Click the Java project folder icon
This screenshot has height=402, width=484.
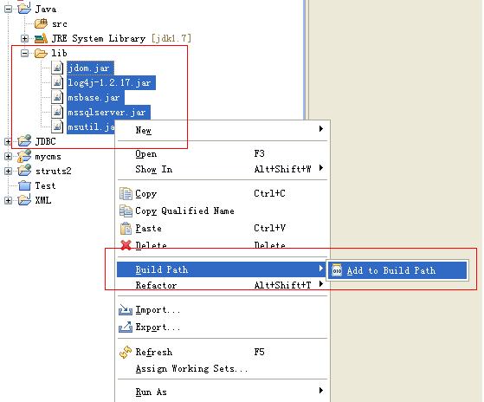tap(24, 9)
